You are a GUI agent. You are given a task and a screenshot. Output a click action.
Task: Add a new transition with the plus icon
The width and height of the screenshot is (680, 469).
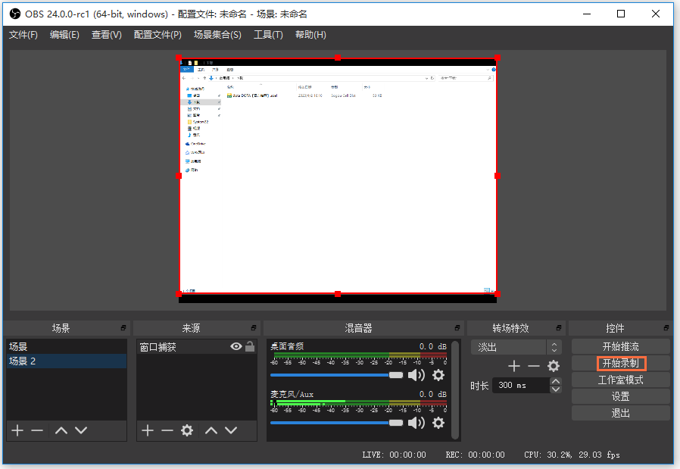coord(514,365)
